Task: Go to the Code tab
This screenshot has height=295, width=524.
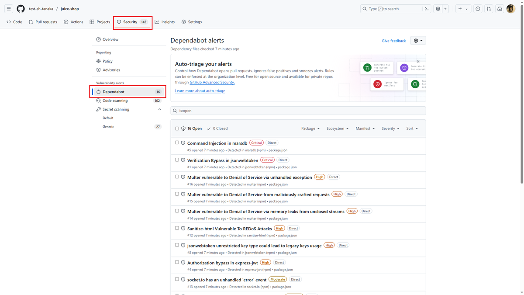Action: pyautogui.click(x=14, y=22)
